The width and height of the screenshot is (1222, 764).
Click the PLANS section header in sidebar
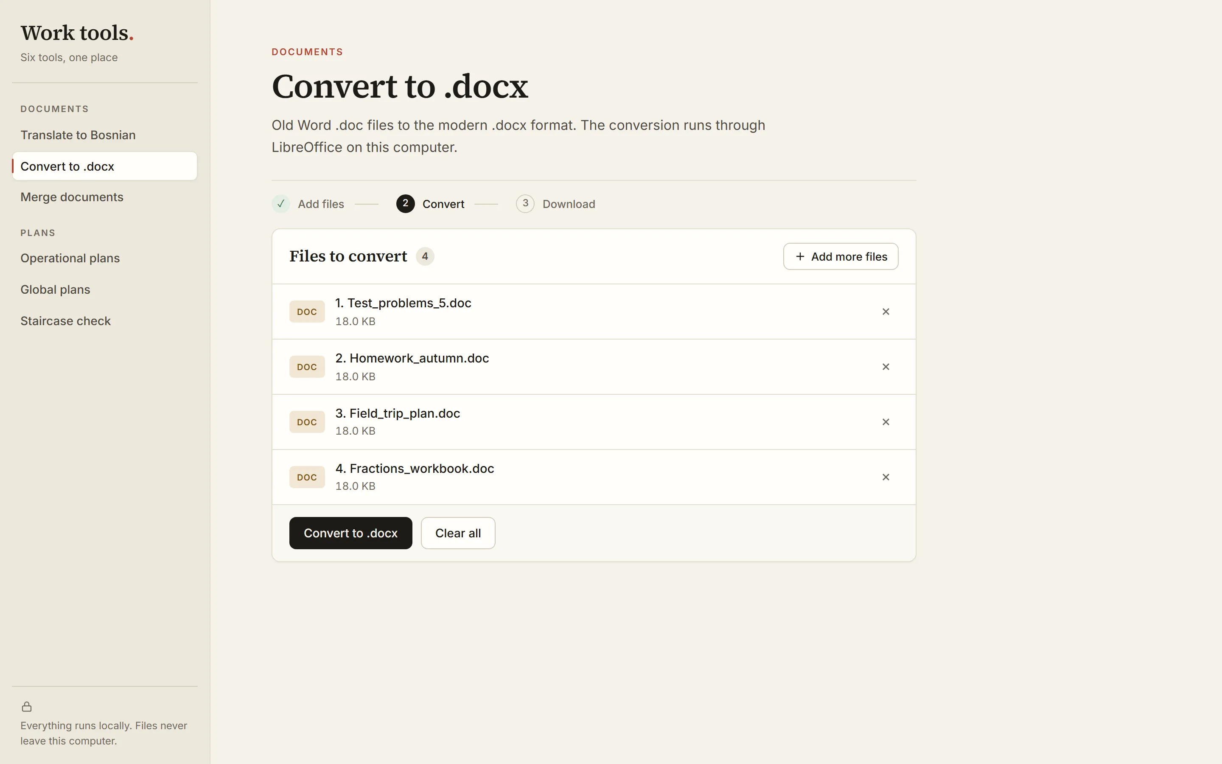click(x=38, y=233)
